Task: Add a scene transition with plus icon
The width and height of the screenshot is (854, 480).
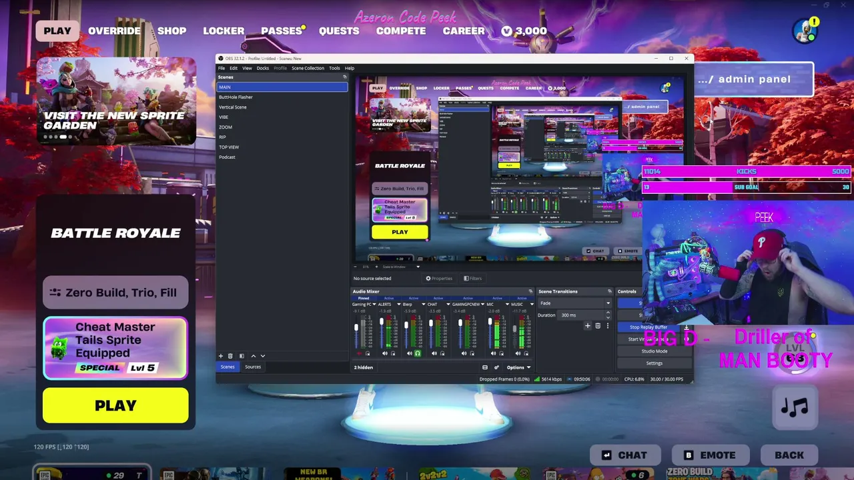Action: pyautogui.click(x=588, y=326)
